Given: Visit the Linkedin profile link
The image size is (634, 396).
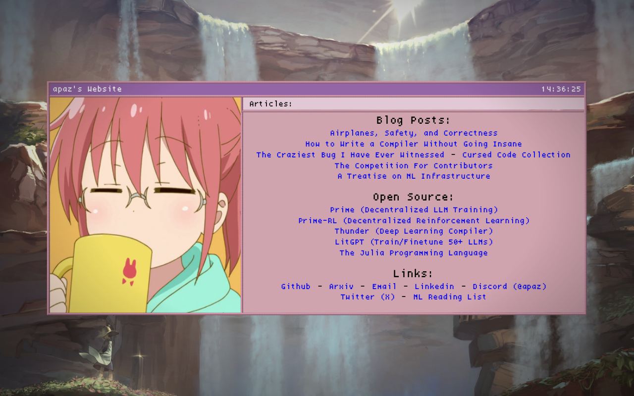Looking at the screenshot, I should pyautogui.click(x=434, y=287).
